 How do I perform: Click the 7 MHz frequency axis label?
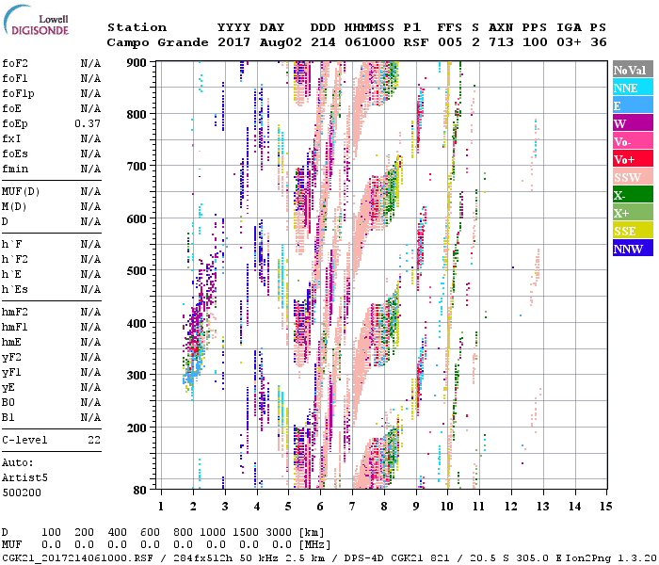coord(352,507)
